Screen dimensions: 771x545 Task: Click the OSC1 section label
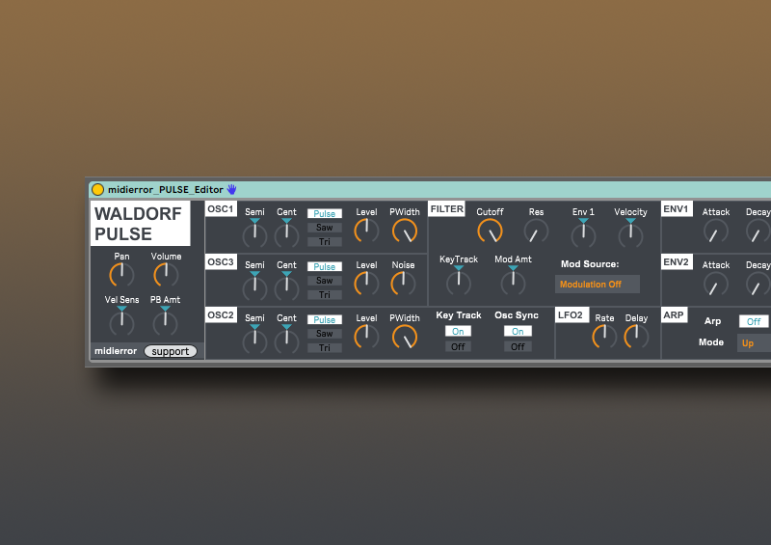221,208
